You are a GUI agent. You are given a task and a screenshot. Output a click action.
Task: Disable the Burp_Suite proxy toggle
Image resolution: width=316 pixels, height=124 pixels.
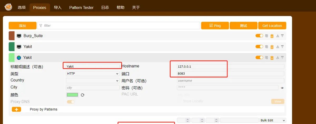tap(259, 36)
